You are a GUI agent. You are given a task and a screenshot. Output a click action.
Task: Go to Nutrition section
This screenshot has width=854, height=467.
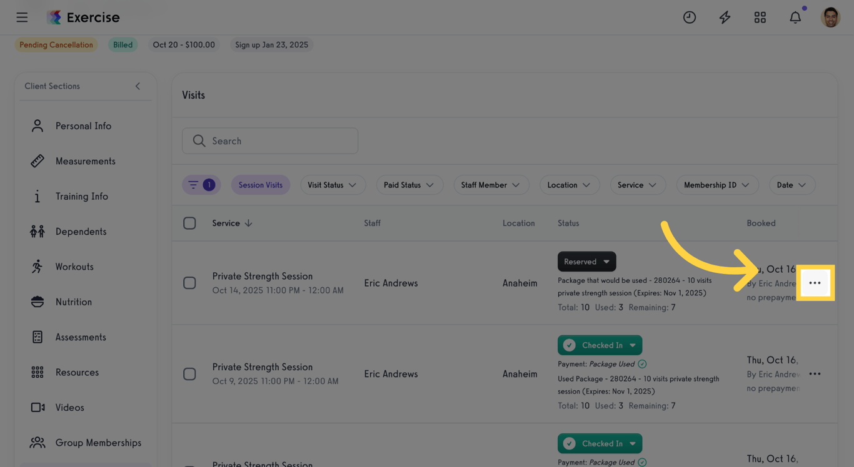pyautogui.click(x=73, y=302)
